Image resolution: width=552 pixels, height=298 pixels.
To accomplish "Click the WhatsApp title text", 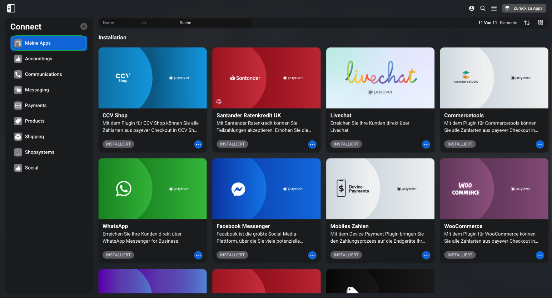I will coord(115,226).
